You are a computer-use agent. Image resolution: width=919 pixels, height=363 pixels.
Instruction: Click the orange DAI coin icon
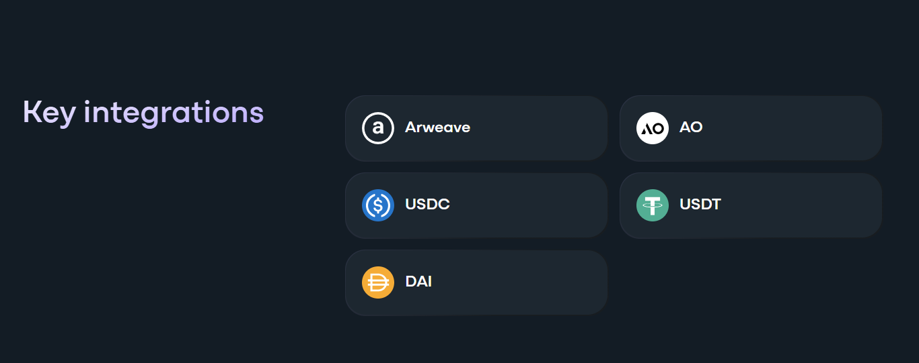click(378, 282)
